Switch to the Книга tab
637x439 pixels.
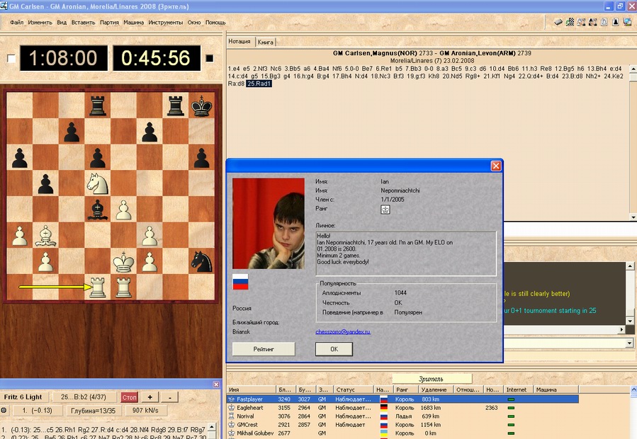(266, 42)
